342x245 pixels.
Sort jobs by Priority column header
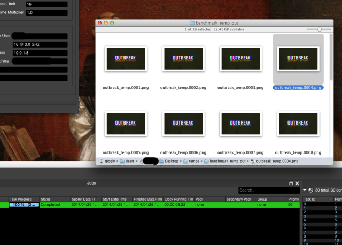tap(293, 200)
